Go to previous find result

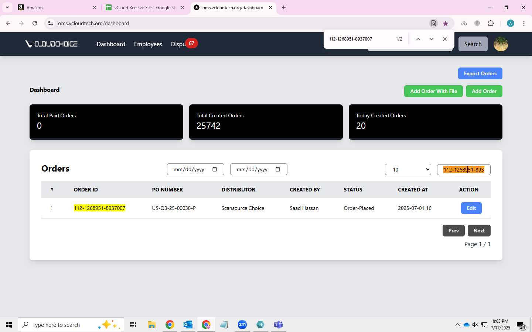click(418, 39)
